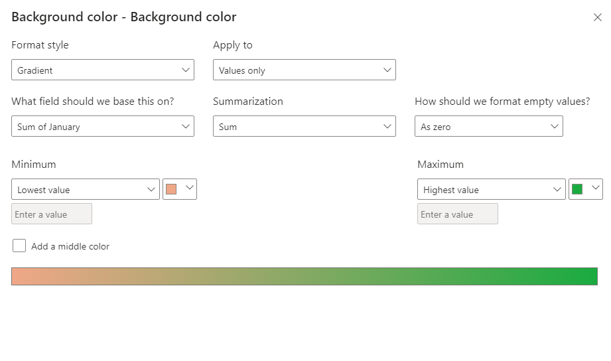Viewport: 611px width, 361px height.
Task: Open the Sum of January field dropdown
Action: click(103, 126)
